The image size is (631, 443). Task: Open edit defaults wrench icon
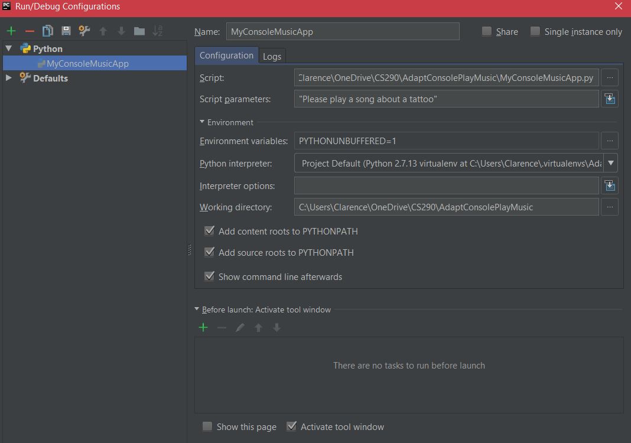84,31
